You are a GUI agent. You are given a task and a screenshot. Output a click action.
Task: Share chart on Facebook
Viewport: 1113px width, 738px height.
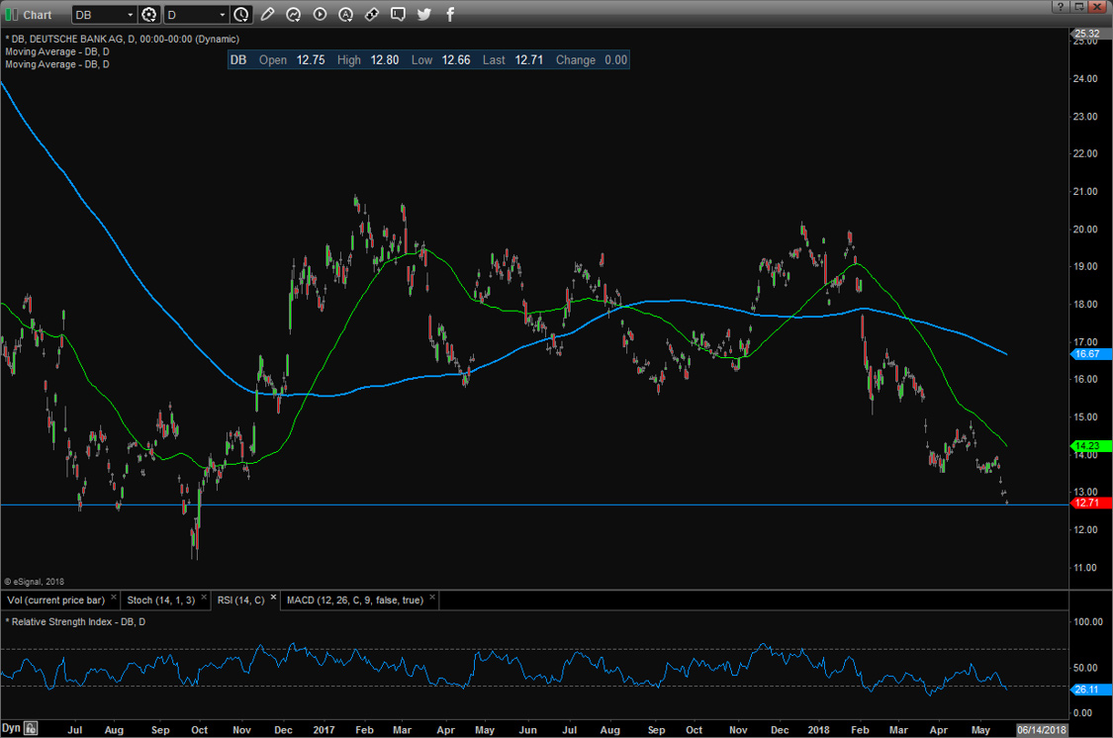coord(450,14)
